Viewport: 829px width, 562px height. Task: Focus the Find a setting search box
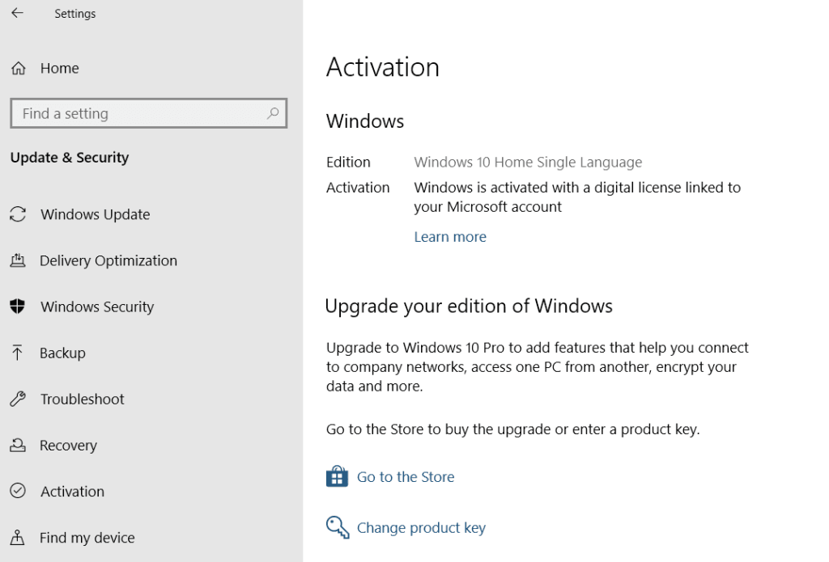[x=149, y=113]
